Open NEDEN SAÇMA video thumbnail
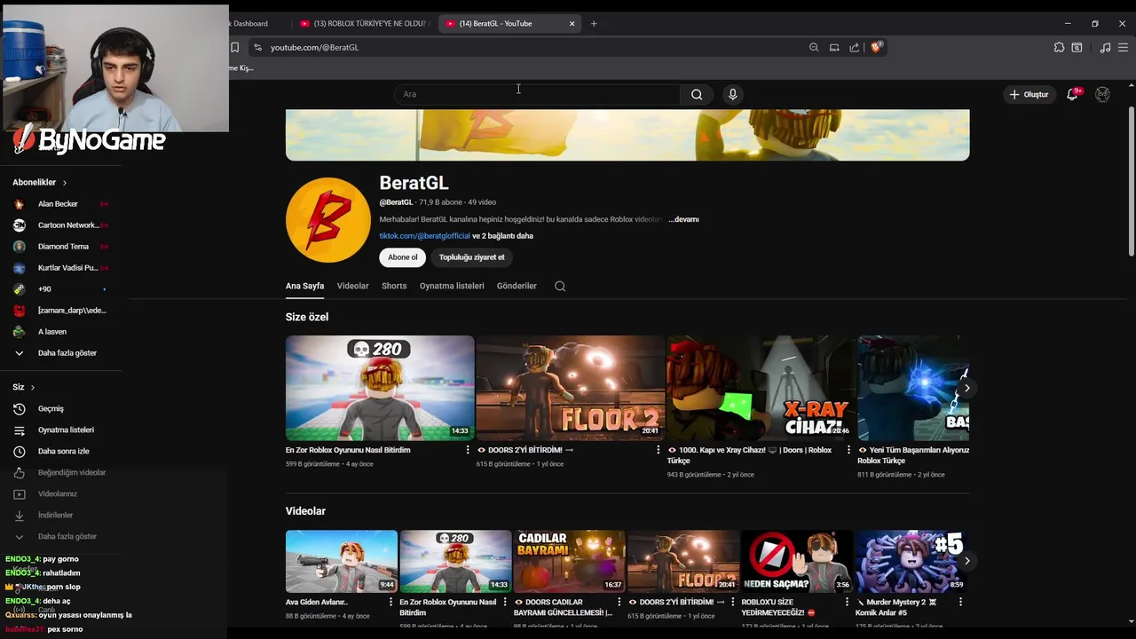This screenshot has height=639, width=1136. coord(797,561)
